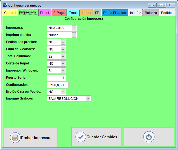Click the checkmark icon to save changes
The image size is (178, 150).
[81, 137]
